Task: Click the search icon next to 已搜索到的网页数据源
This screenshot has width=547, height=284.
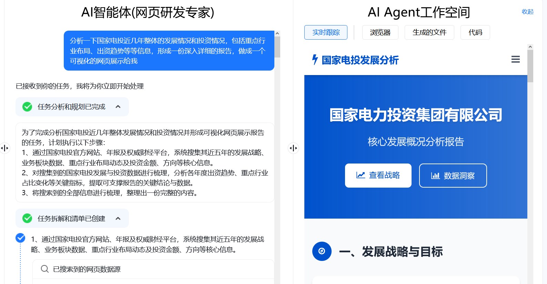Action: point(45,269)
